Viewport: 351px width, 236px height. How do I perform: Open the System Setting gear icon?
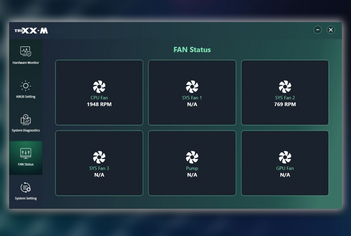pos(26,188)
